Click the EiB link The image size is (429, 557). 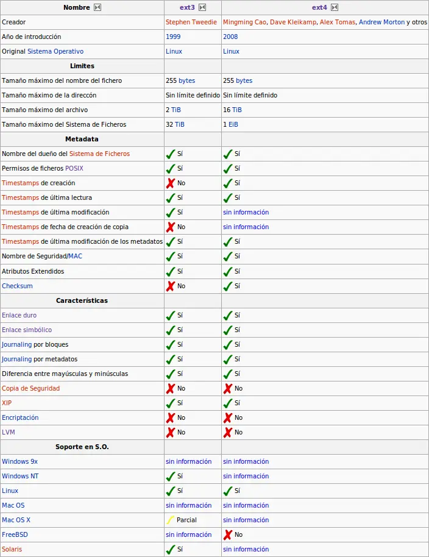pyautogui.click(x=233, y=124)
